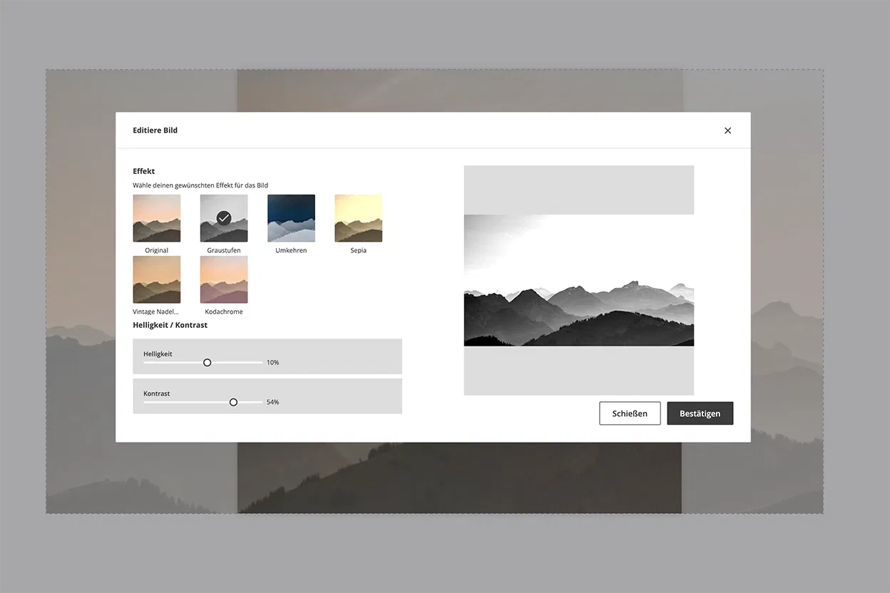Screen dimensions: 890x593
Task: Select the Original effect thumbnail
Action: tap(156, 218)
